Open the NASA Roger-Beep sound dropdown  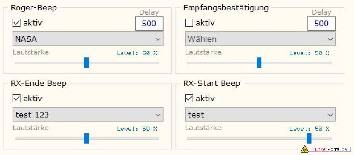coord(88,39)
